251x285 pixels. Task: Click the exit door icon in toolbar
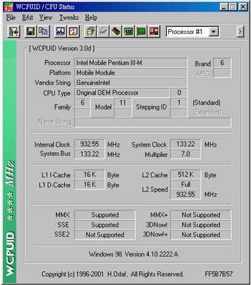coord(14,32)
